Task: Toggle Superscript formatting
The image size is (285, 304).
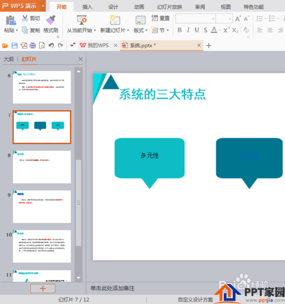Action: 226,30
